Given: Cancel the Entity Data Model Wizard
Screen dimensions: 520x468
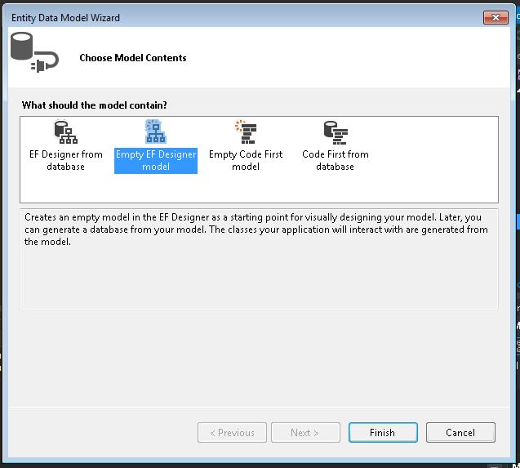Looking at the screenshot, I should 460,433.
